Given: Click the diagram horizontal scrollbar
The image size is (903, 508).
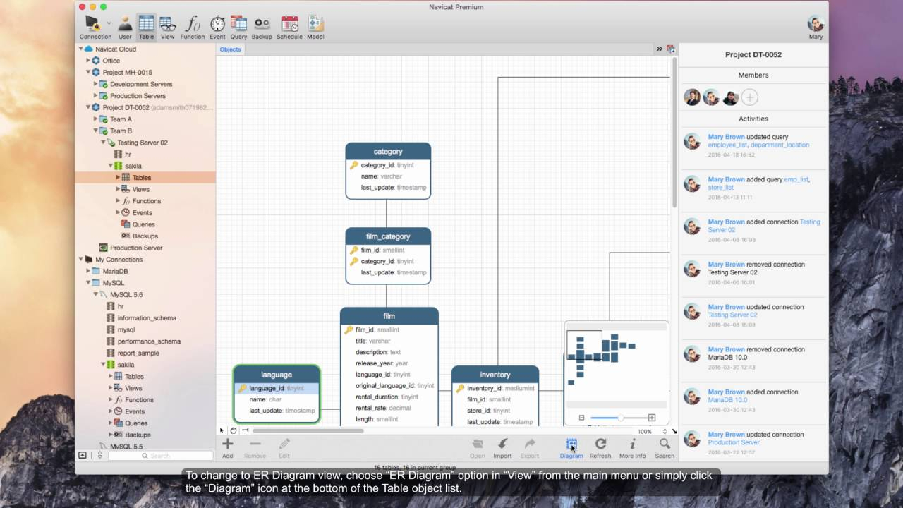Looking at the screenshot, I should point(308,430).
